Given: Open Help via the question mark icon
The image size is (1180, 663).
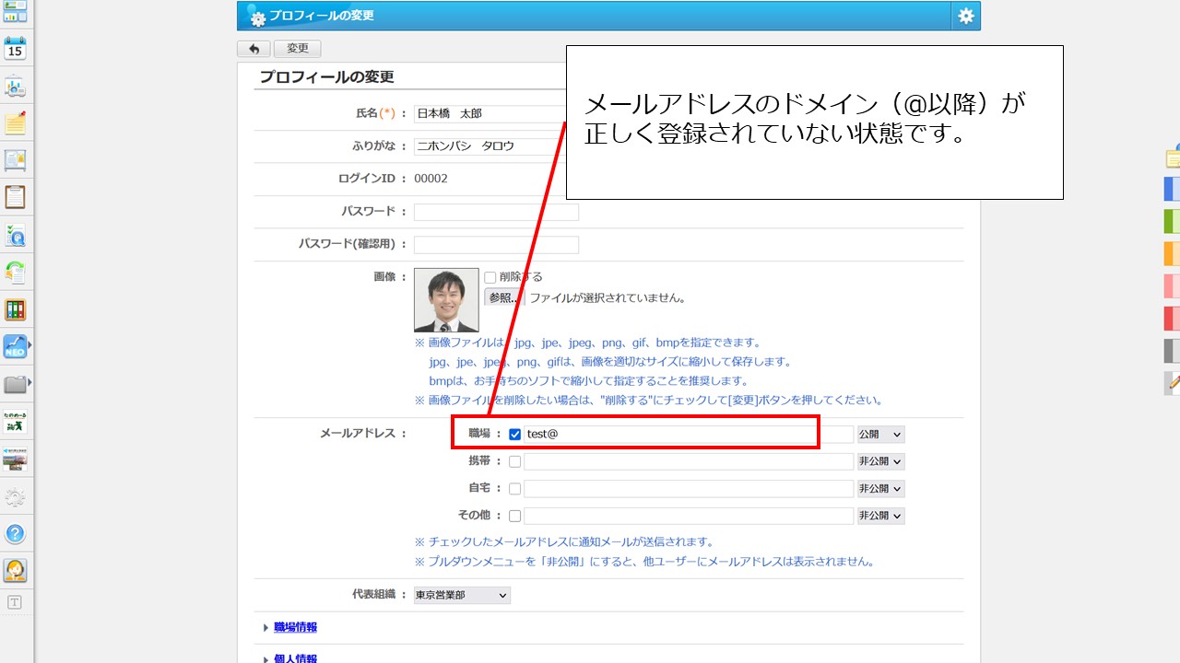Looking at the screenshot, I should [x=13, y=533].
